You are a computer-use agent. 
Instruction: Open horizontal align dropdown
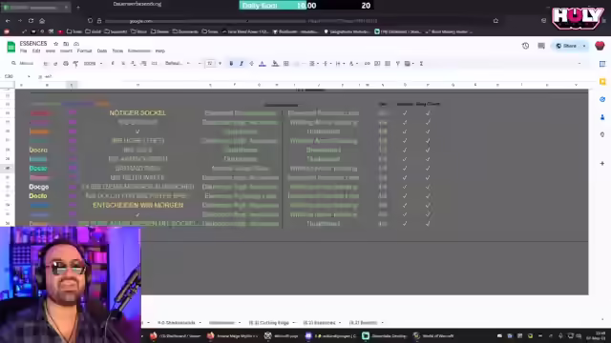pos(314,64)
